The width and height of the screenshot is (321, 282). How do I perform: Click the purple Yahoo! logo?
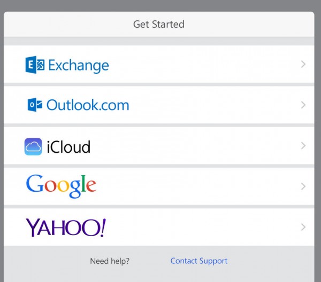pyautogui.click(x=66, y=228)
